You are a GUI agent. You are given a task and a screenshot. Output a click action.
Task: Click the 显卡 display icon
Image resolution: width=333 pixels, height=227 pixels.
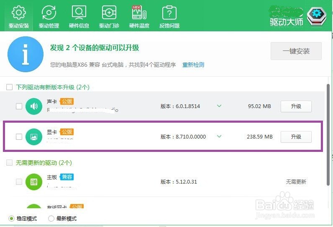click(x=34, y=137)
